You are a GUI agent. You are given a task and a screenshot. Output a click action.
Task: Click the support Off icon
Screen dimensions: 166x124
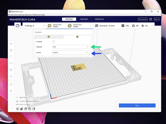click(133, 26)
